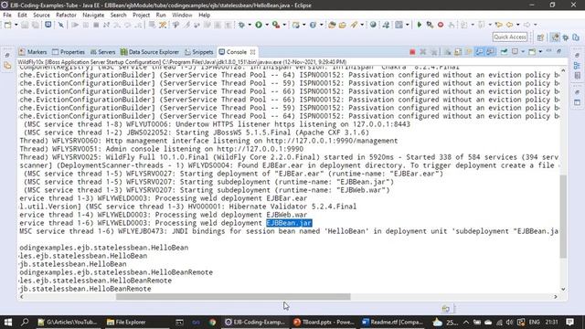585x329 pixels.
Task: Open the Refactor menu
Action: coord(66,15)
